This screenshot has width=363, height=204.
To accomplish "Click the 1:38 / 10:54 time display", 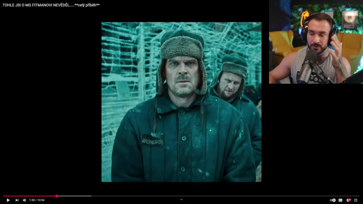I will coord(37,200).
